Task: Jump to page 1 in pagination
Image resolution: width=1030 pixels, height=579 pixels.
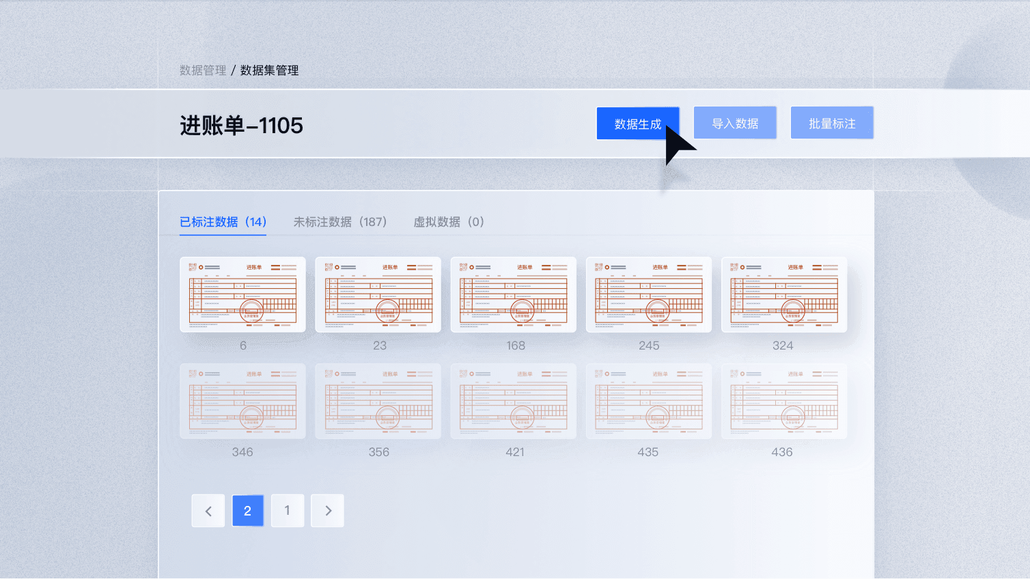Action: [288, 511]
